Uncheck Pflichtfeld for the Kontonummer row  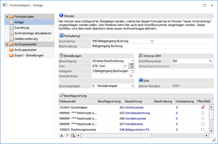pyautogui.click(x=202, y=107)
